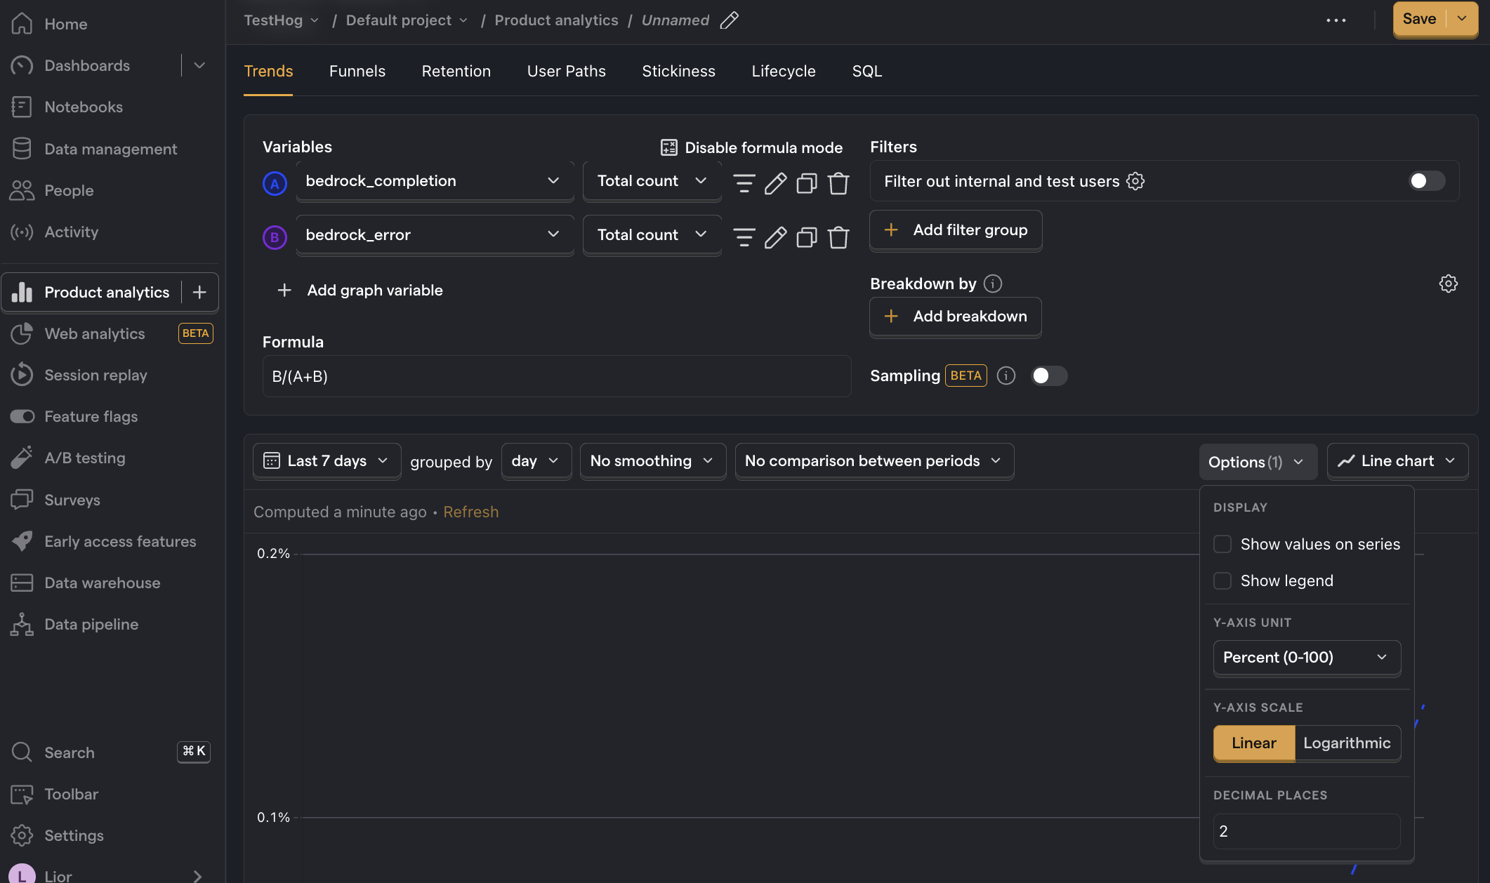Switch to the Funnels tab
The height and width of the screenshot is (883, 1490).
[x=357, y=71]
